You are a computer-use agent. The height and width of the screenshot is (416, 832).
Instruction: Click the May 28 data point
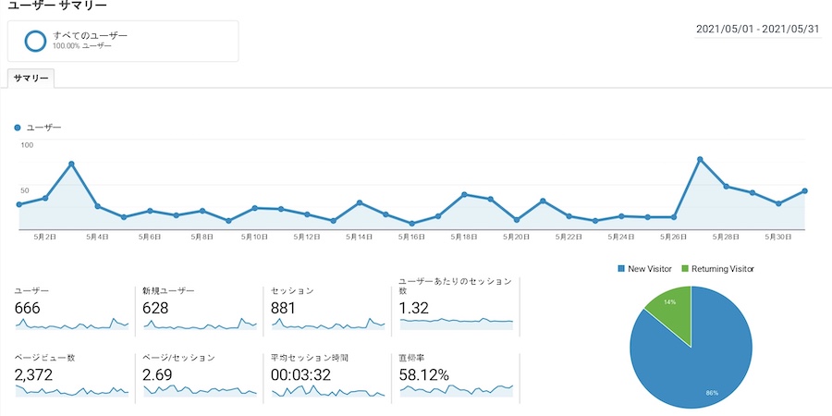(726, 186)
